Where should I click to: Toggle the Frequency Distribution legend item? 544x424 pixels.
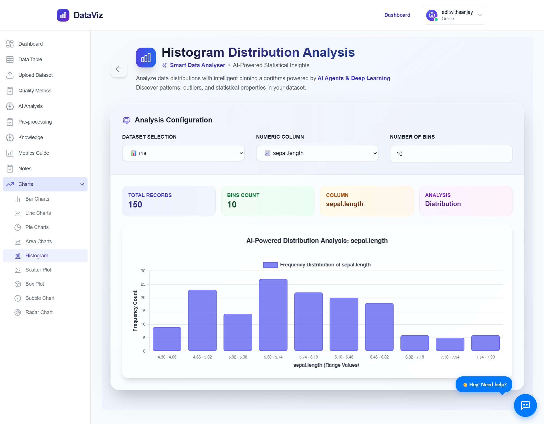[325, 265]
